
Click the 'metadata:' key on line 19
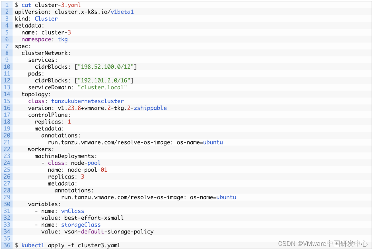(49, 129)
